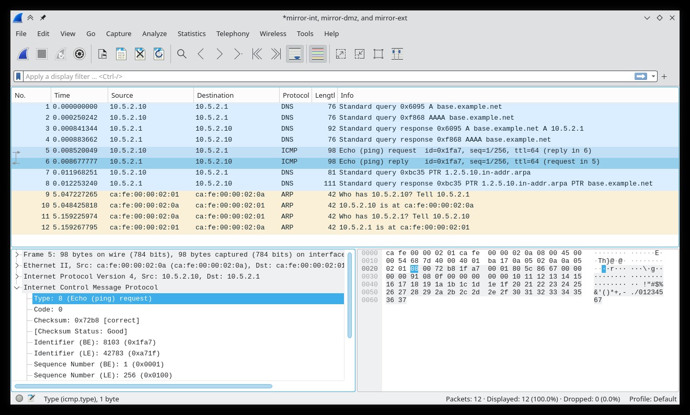Start a new capture with the shark fin icon

pyautogui.click(x=23, y=54)
